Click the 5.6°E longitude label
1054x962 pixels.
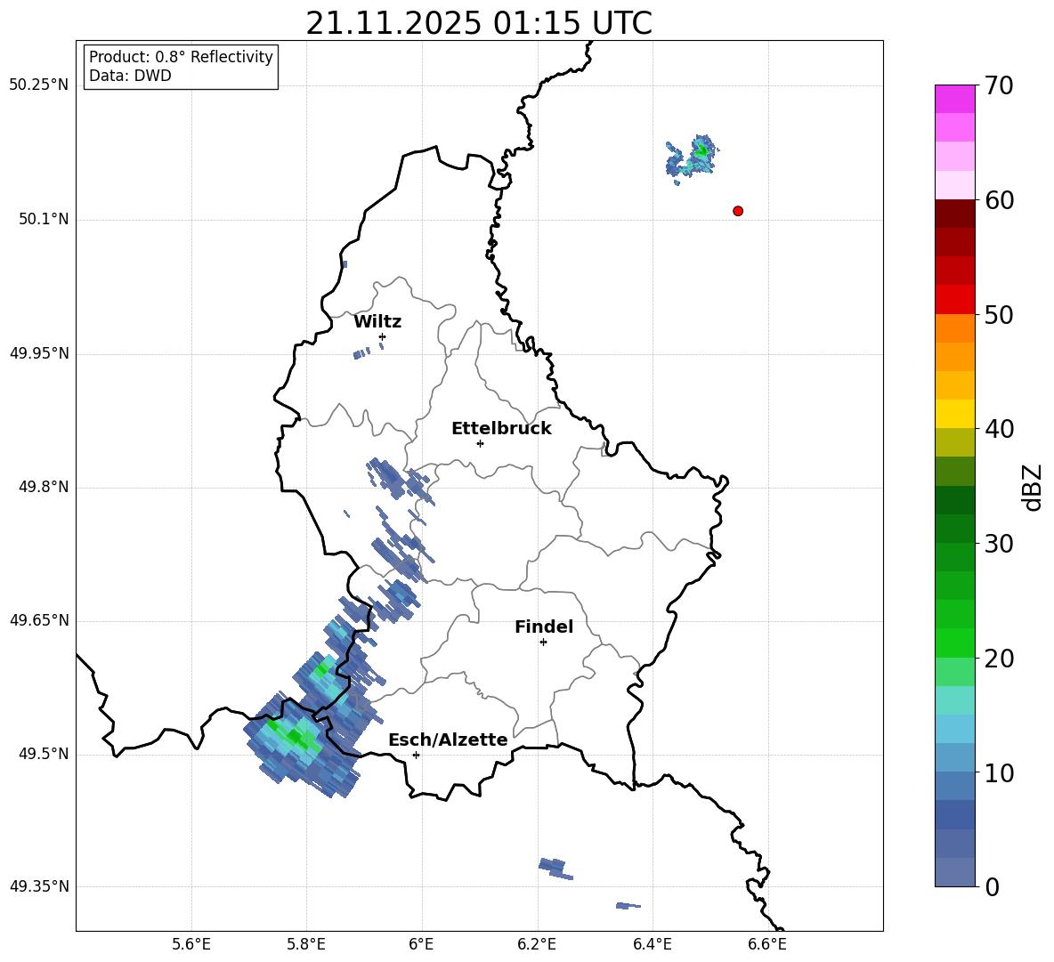[x=191, y=944]
